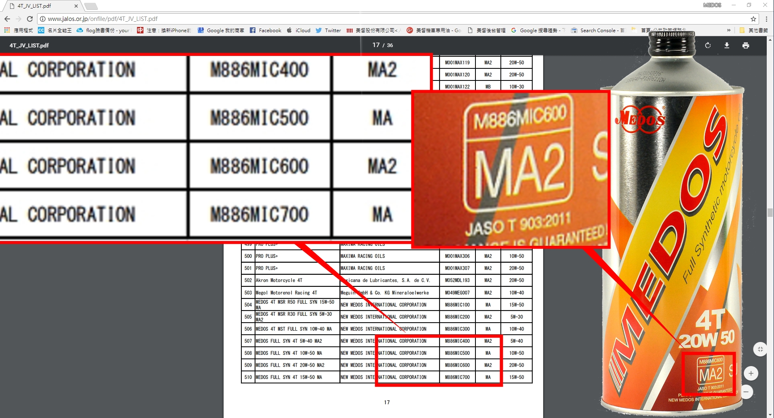Screen dimensions: 774x418
Task: Open the Search Console bookmark
Action: 598,30
